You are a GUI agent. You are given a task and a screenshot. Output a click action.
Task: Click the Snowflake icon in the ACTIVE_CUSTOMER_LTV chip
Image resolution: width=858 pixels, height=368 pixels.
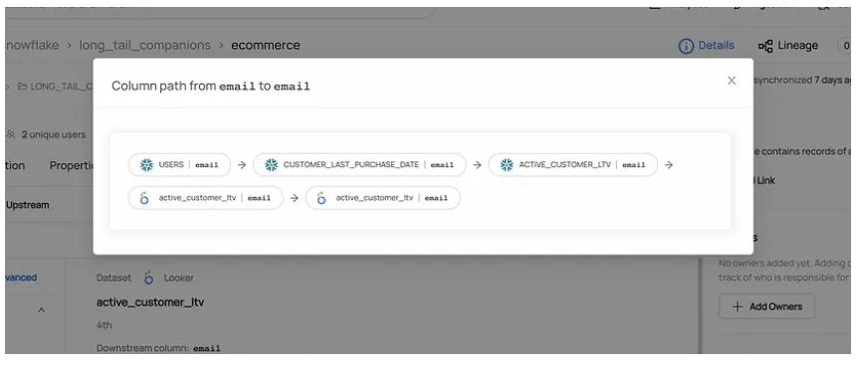pyautogui.click(x=507, y=164)
